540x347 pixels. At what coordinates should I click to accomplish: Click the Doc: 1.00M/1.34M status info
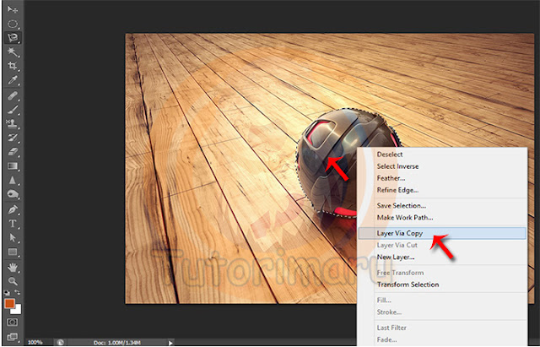[x=117, y=343]
